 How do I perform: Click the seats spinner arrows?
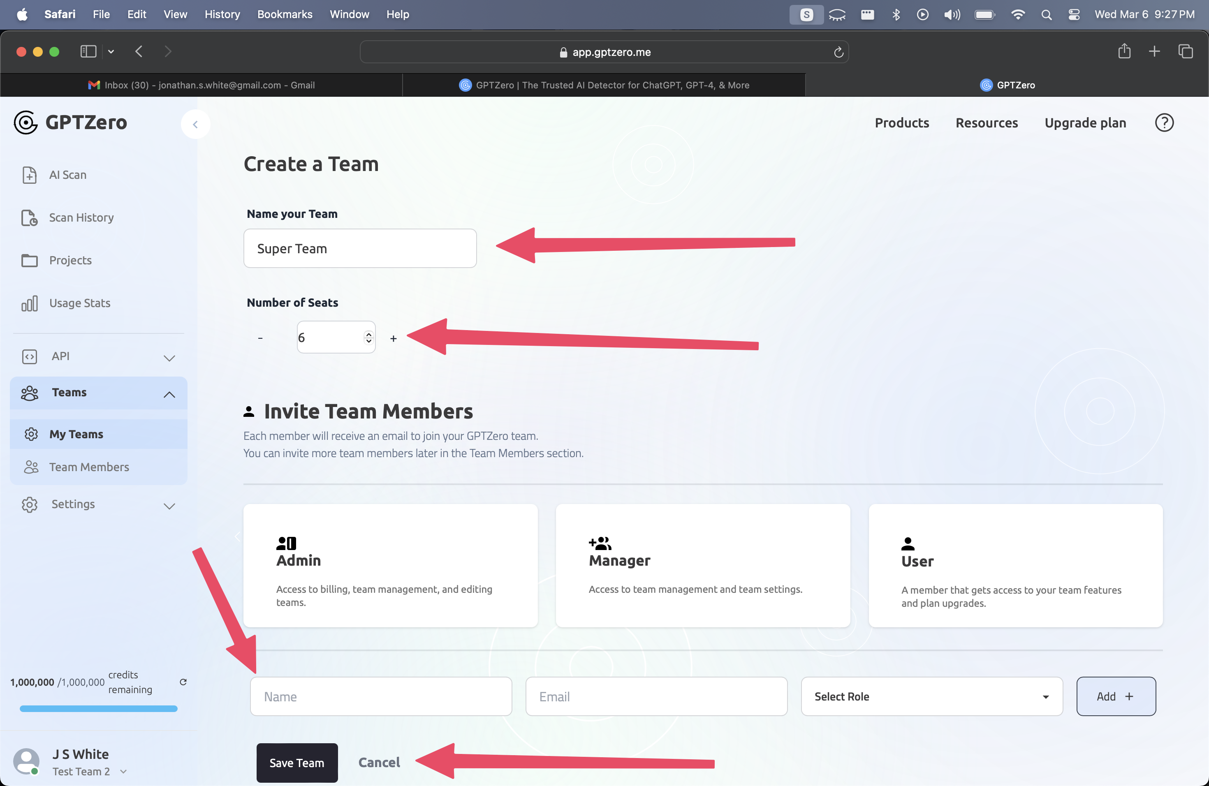[369, 337]
